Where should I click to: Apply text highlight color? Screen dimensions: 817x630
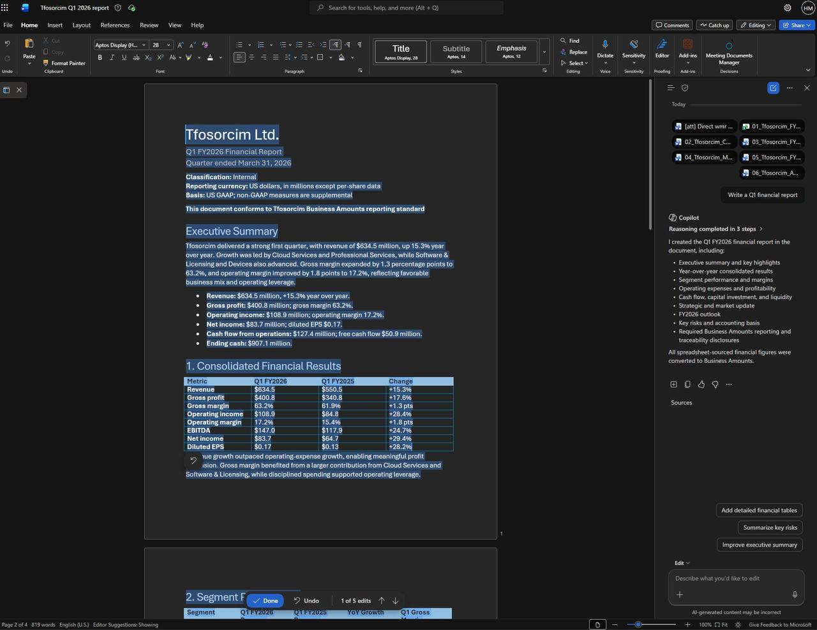tap(188, 57)
